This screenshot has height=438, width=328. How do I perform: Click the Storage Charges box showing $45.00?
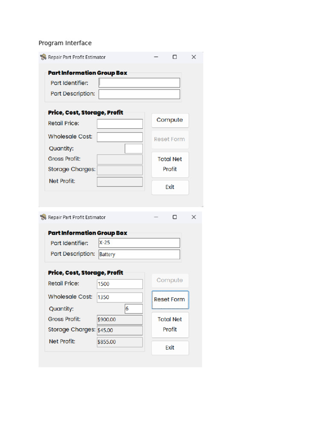click(x=120, y=331)
